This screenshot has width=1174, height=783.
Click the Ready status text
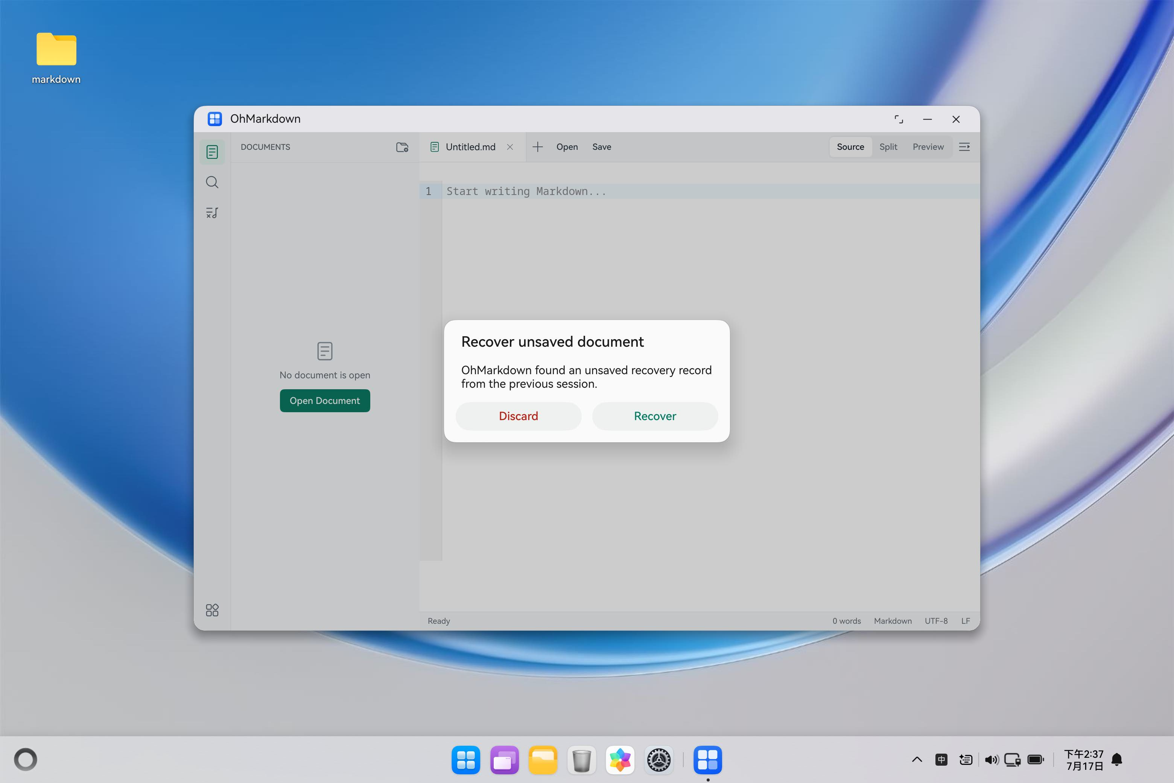(x=439, y=621)
